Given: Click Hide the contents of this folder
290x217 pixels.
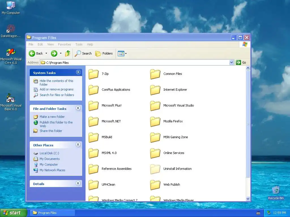Looking at the screenshot, I should click(56, 83).
